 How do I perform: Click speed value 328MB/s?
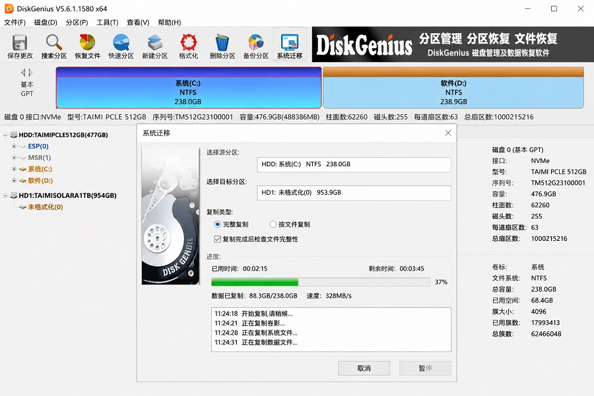(339, 296)
